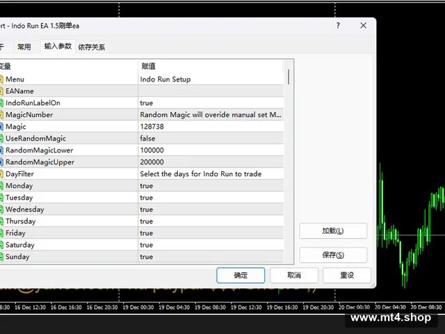Select the Menu value 'Indo Run Setup'

(x=165, y=79)
